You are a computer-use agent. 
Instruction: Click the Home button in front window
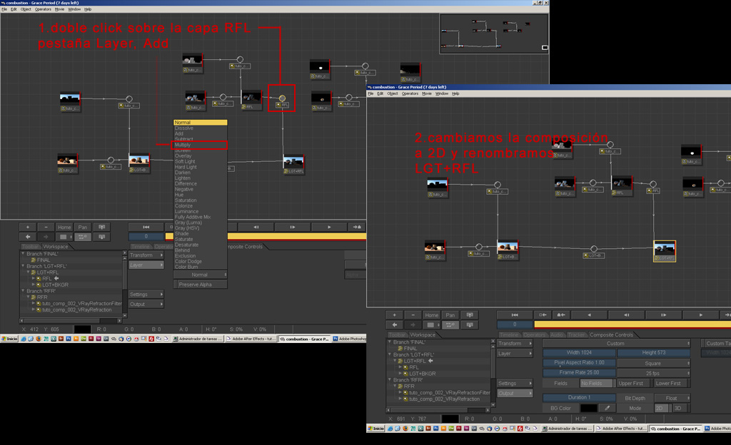pos(431,315)
